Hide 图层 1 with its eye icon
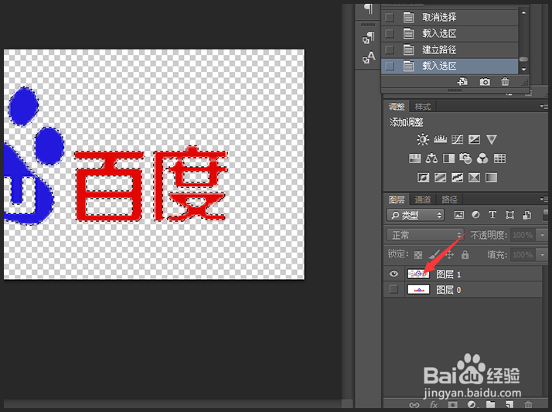Viewport: 552px width, 412px height. [394, 274]
